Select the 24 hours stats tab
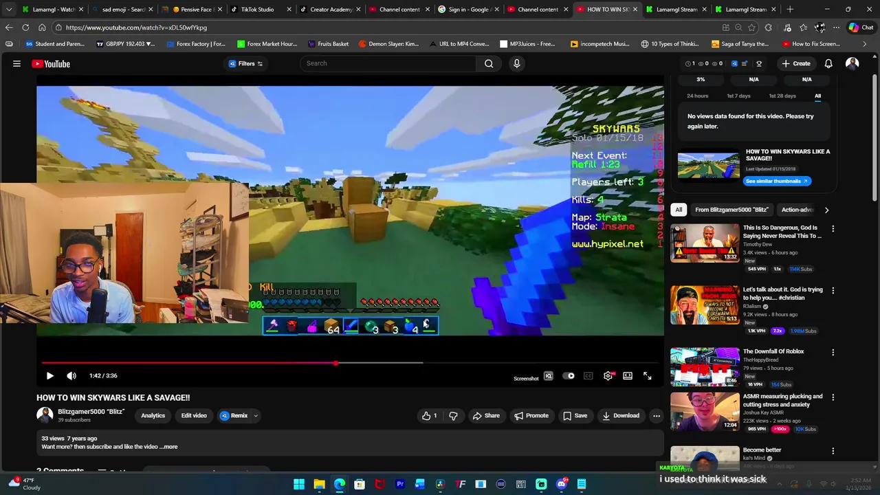The image size is (880, 495). (697, 96)
